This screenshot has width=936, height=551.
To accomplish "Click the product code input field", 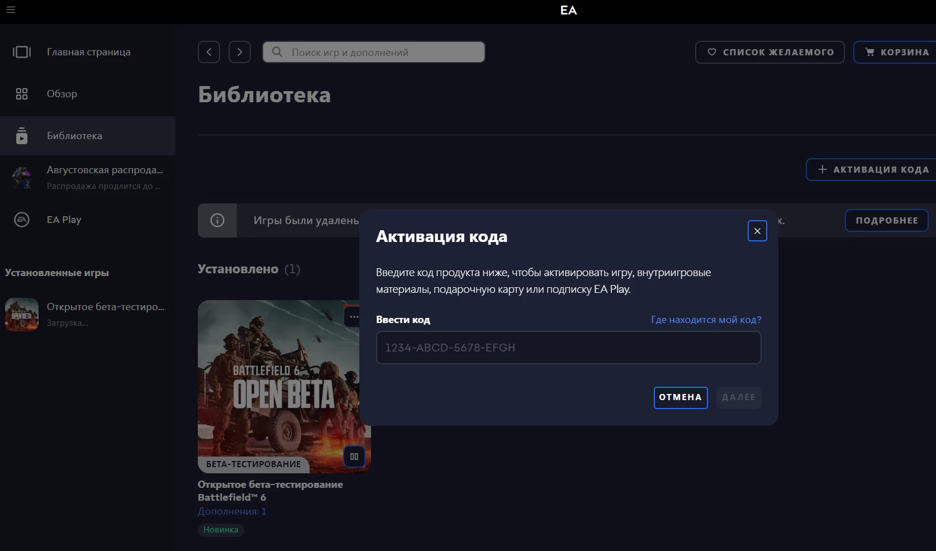I will (x=568, y=348).
